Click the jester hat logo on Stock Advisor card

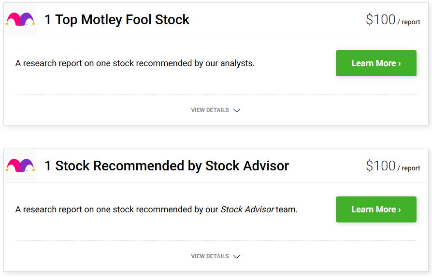click(x=20, y=166)
